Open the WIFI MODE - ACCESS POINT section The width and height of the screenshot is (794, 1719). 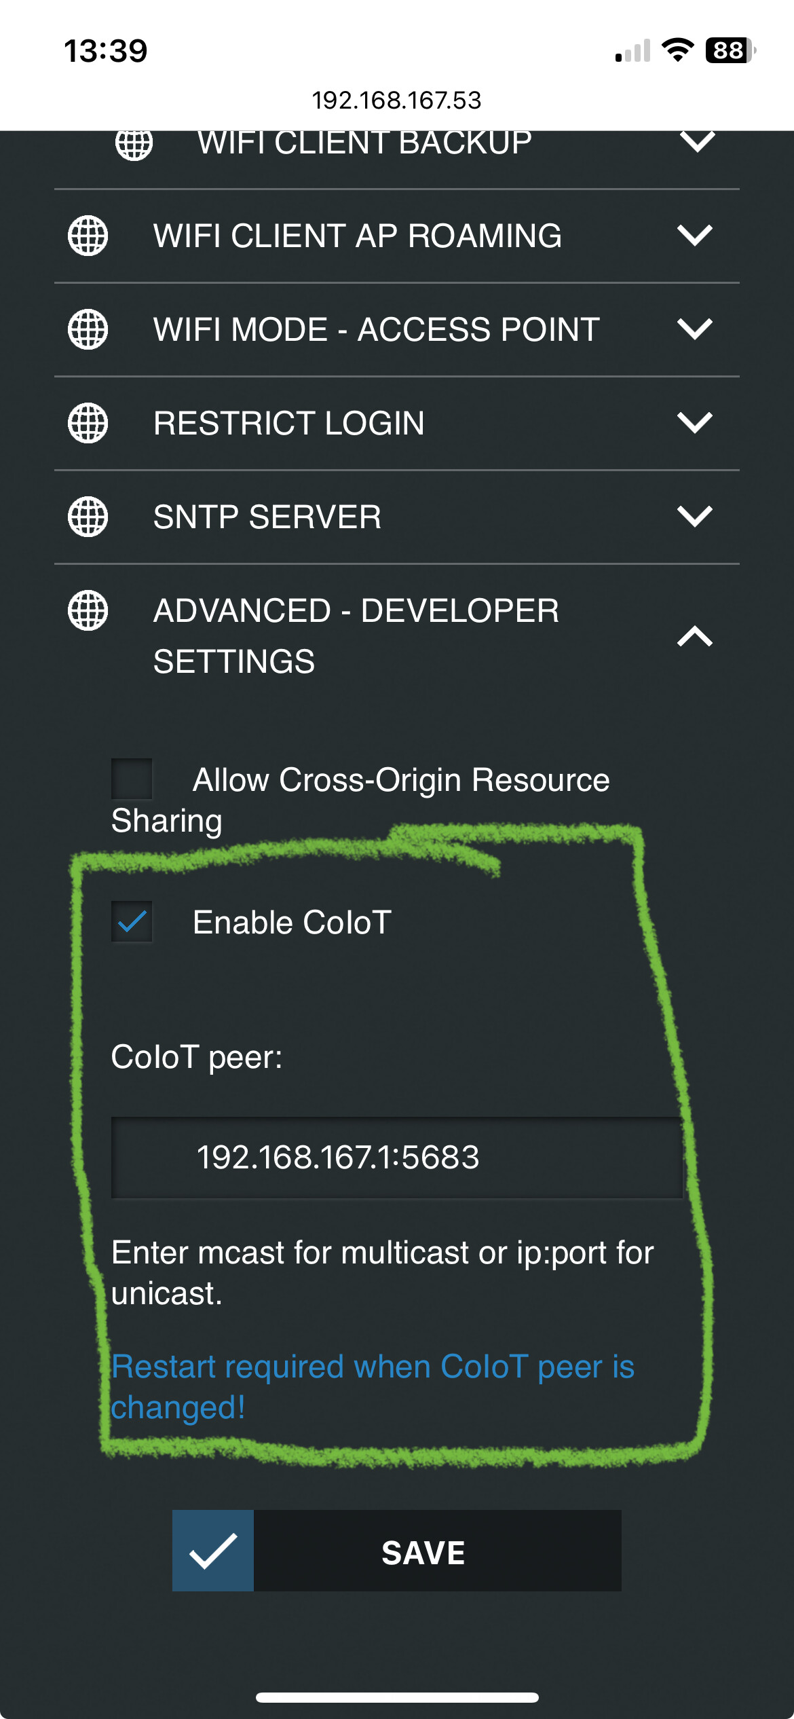pyautogui.click(x=397, y=329)
